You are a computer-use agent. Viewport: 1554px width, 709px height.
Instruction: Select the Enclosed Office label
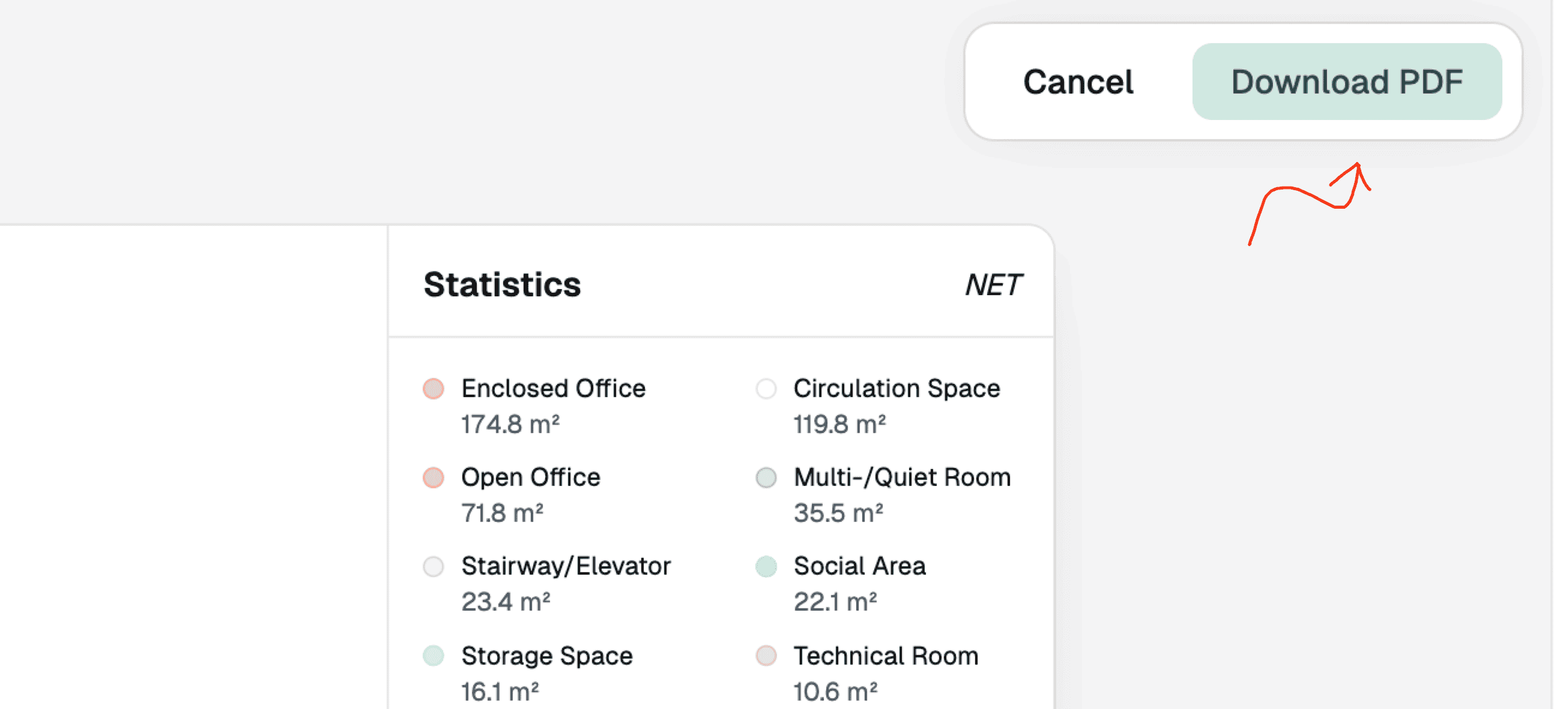[553, 389]
